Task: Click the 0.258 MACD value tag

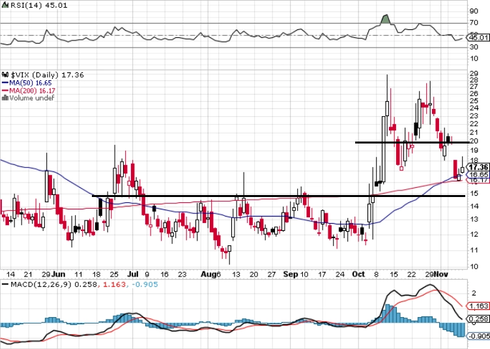Action: 478,319
